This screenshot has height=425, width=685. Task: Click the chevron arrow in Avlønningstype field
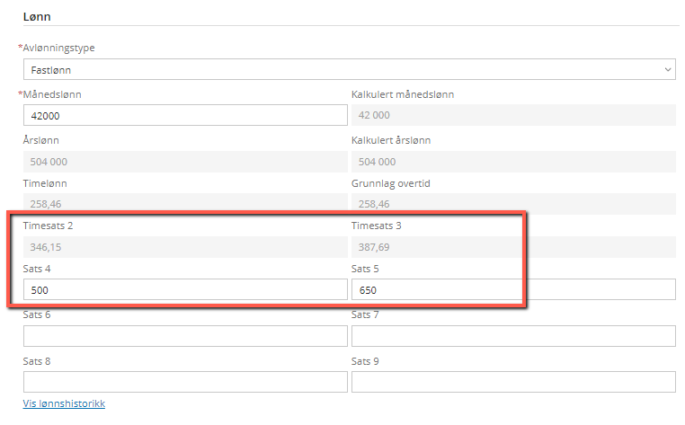point(668,69)
